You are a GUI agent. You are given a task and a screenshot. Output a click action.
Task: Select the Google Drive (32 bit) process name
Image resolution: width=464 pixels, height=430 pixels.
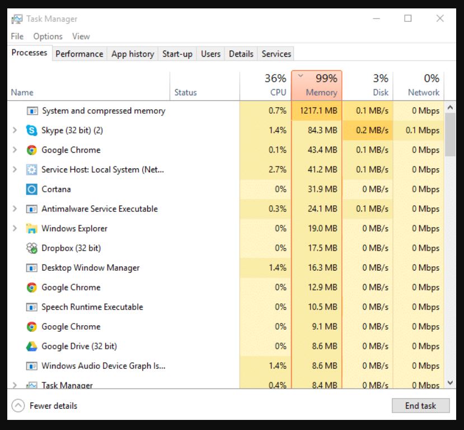79,346
